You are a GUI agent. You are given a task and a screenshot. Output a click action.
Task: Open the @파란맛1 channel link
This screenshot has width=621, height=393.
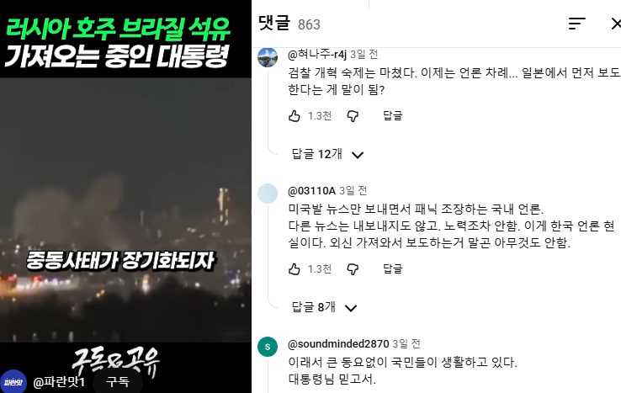pos(59,382)
